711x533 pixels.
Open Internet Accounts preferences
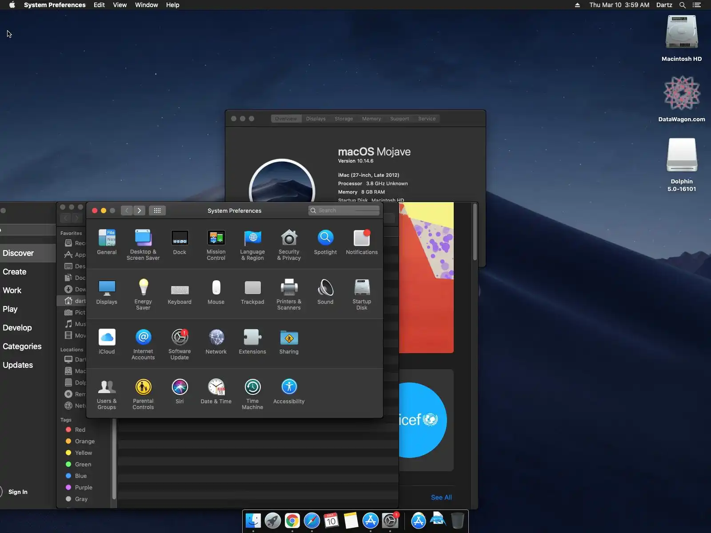pyautogui.click(x=143, y=344)
